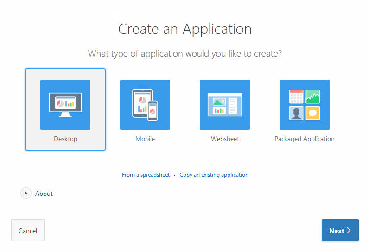Click the smartphone graphic in Mobile icon
Image resolution: width=369 pixels, height=252 pixels.
153,111
